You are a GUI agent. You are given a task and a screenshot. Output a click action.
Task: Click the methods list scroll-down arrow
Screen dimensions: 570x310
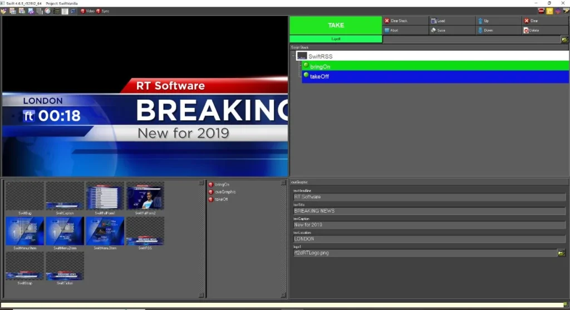click(283, 295)
